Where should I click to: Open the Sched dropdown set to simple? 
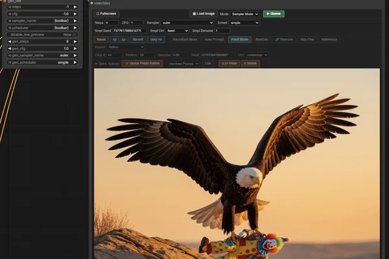point(244,23)
